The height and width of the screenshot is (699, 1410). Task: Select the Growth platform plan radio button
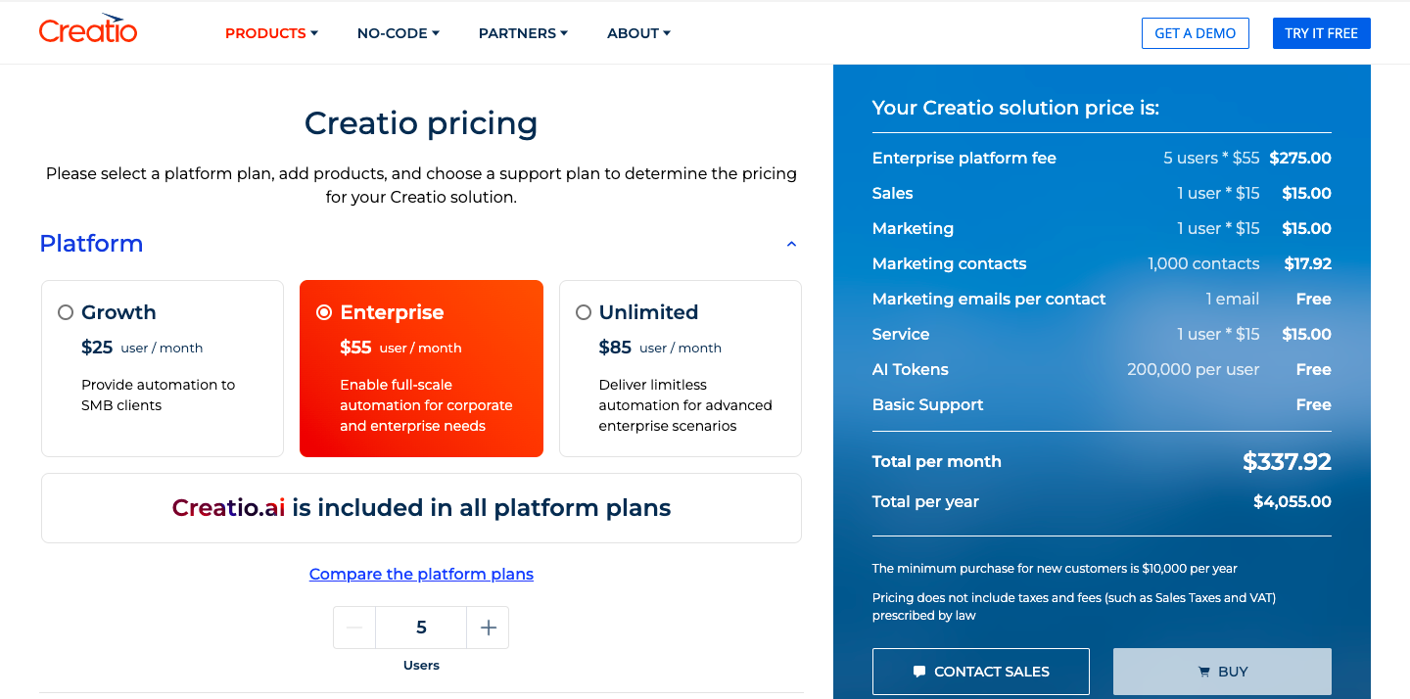(66, 311)
